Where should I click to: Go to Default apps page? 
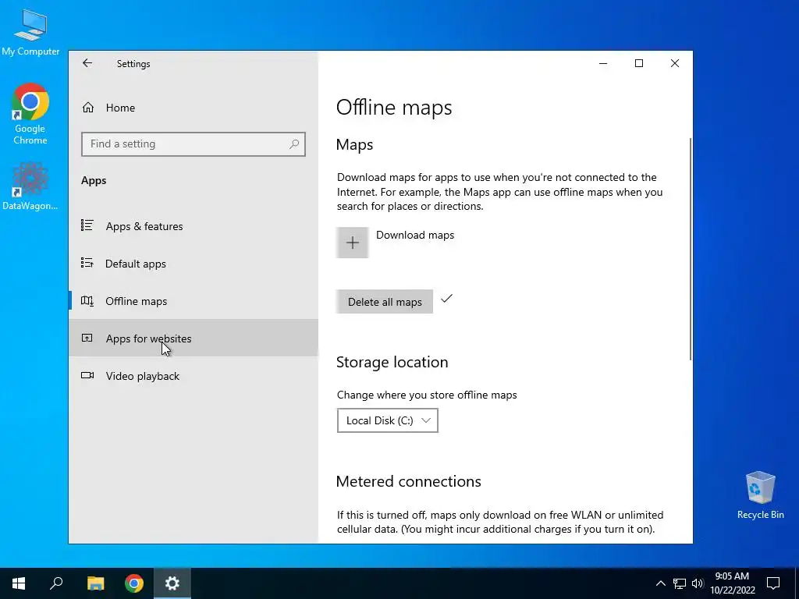(194, 264)
